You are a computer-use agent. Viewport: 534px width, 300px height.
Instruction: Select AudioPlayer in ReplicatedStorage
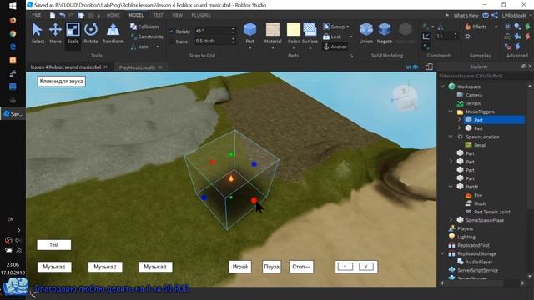coord(478,262)
